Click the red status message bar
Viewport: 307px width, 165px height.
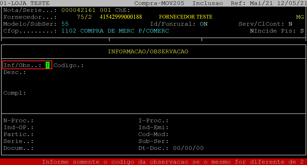pyautogui.click(x=153, y=162)
